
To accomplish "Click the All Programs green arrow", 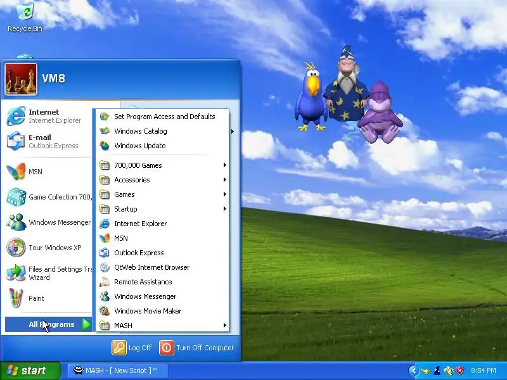I will coord(86,324).
